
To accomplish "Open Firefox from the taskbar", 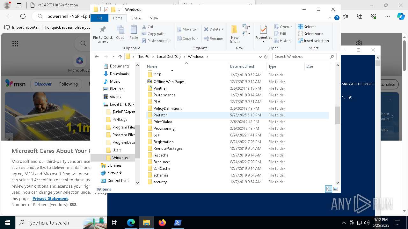I will click(162, 223).
